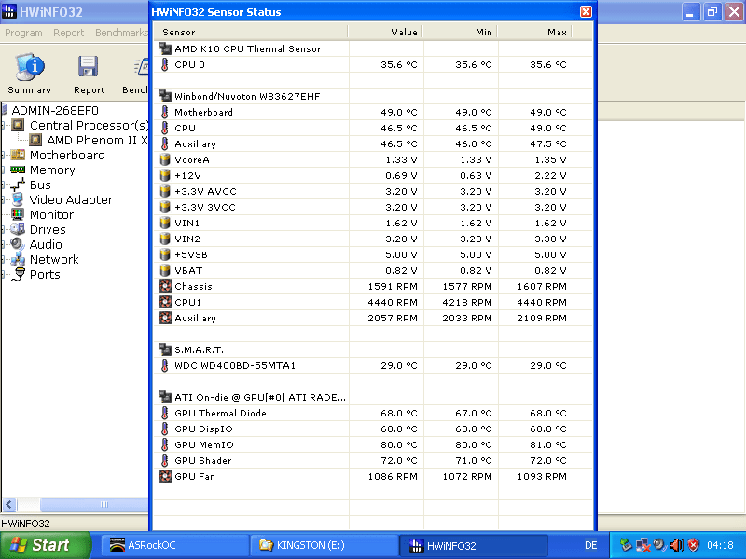Click the 4440 RPM CPU1 current value
Screen dimensions: 746x559
[393, 302]
